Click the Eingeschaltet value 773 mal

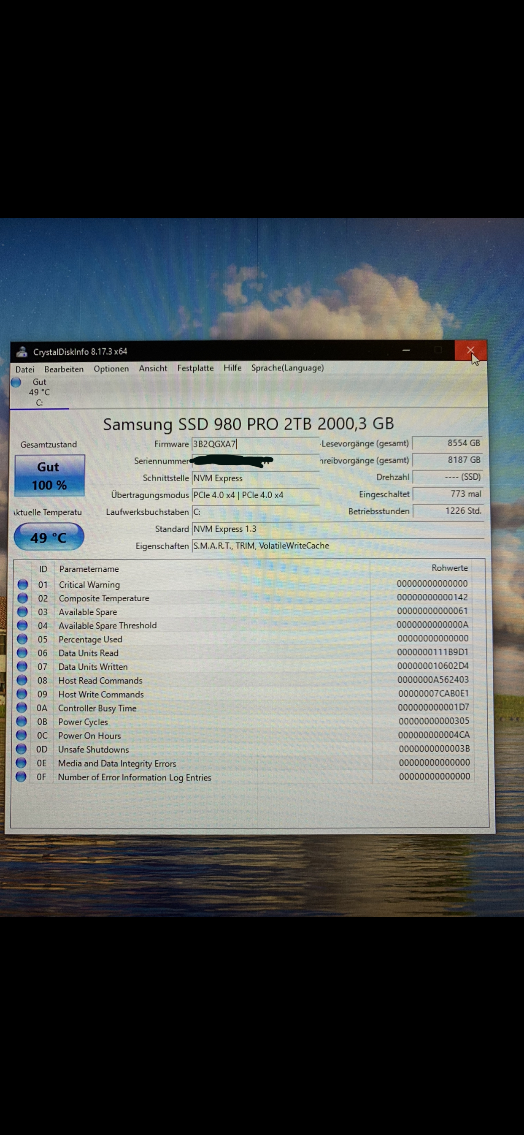click(447, 494)
